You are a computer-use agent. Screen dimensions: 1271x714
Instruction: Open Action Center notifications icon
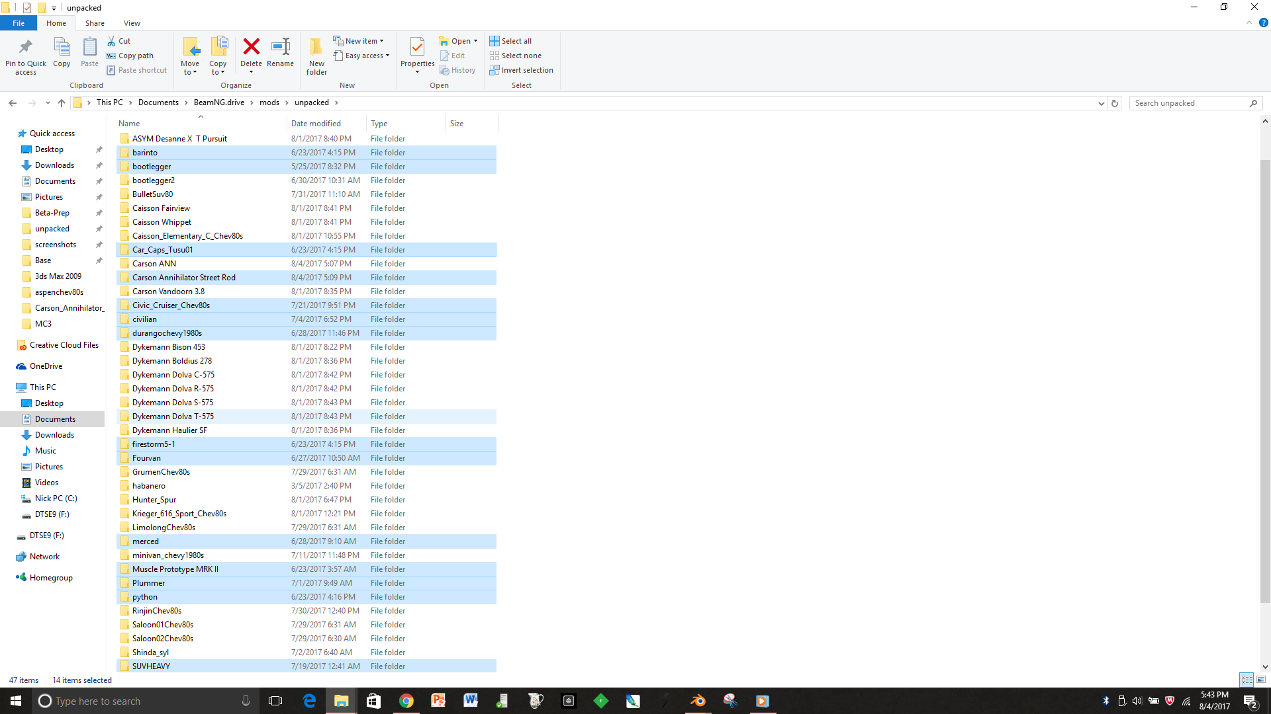[1250, 701]
